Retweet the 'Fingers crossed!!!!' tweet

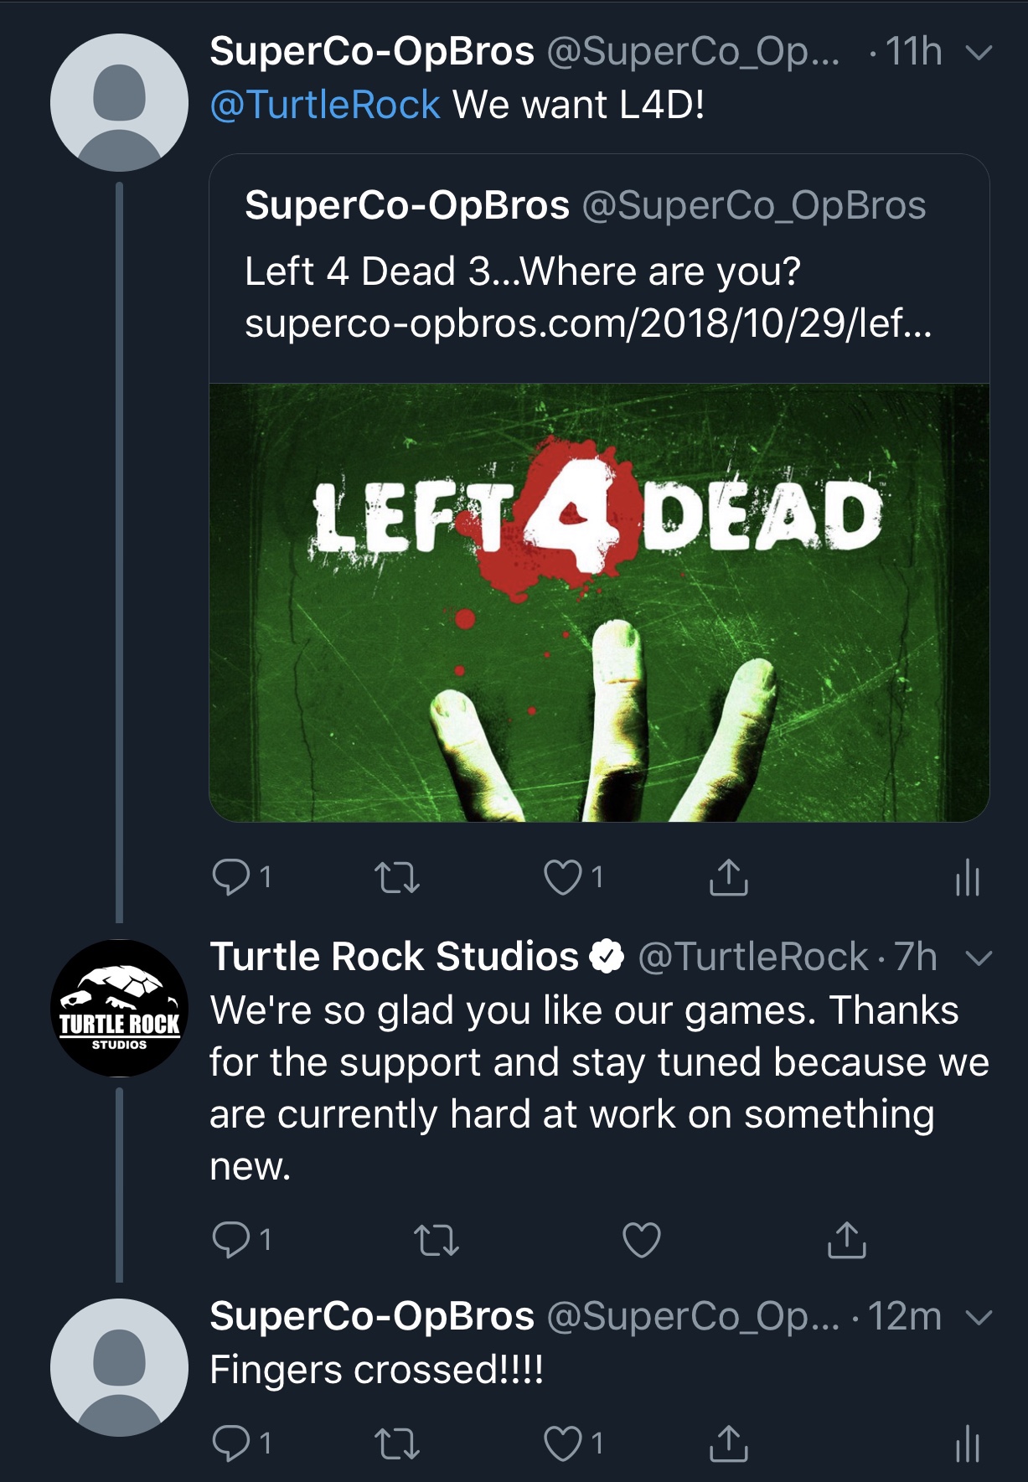(x=396, y=1443)
